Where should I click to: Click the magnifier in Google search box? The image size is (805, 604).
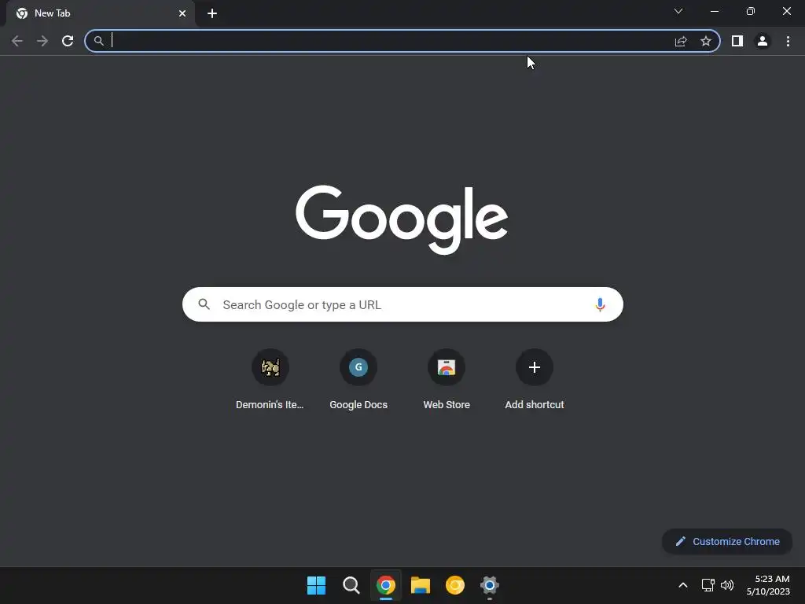point(204,304)
